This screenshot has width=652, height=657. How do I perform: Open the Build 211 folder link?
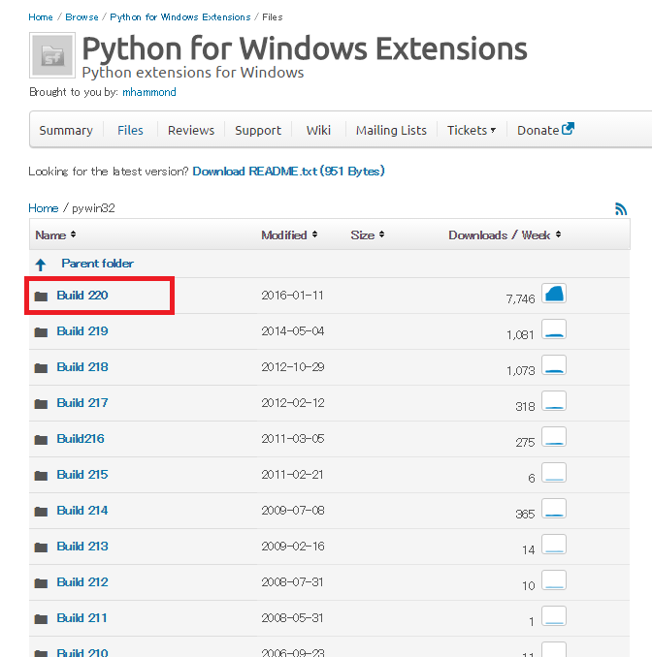click(x=81, y=618)
